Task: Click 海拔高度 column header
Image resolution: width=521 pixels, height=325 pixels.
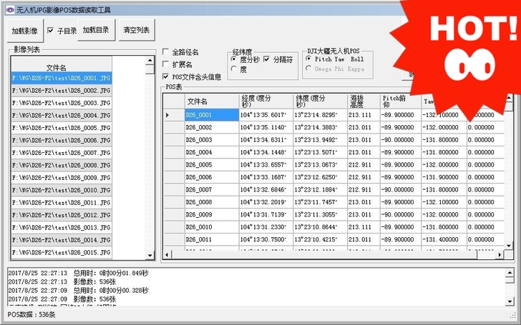Action: [x=364, y=101]
